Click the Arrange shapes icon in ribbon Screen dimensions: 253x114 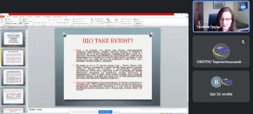[x=108, y=20]
